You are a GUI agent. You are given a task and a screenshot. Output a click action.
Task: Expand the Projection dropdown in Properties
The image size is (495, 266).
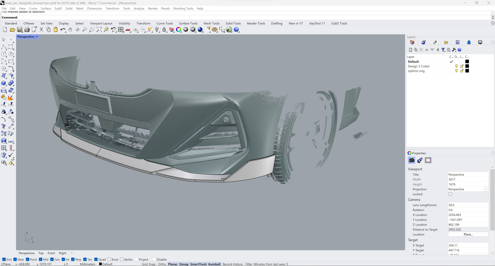[486, 189]
